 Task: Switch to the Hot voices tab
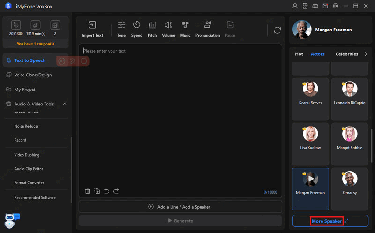[x=299, y=54]
